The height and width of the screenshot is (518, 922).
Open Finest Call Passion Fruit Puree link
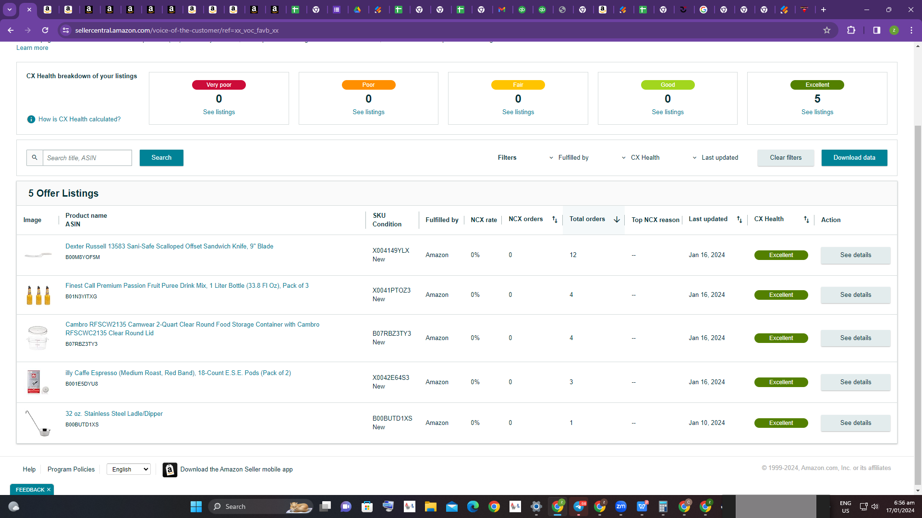[x=187, y=286]
